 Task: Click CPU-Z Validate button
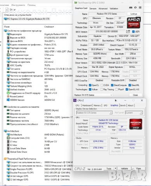tap(124, 169)
